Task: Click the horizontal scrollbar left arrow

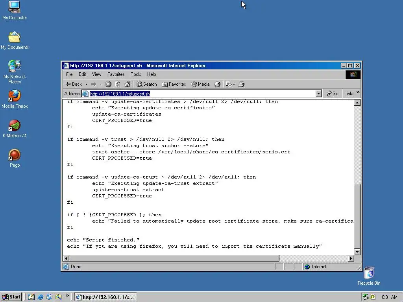Action: [66, 258]
